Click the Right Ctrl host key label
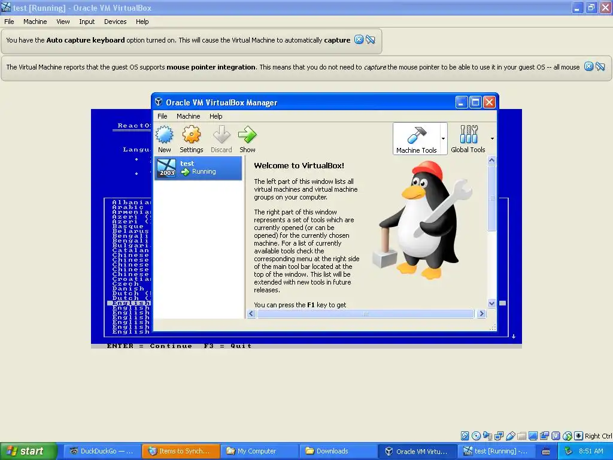 [599, 436]
